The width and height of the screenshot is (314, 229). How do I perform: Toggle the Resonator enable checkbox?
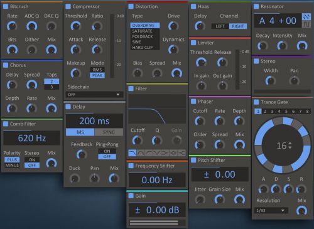coord(256,6)
